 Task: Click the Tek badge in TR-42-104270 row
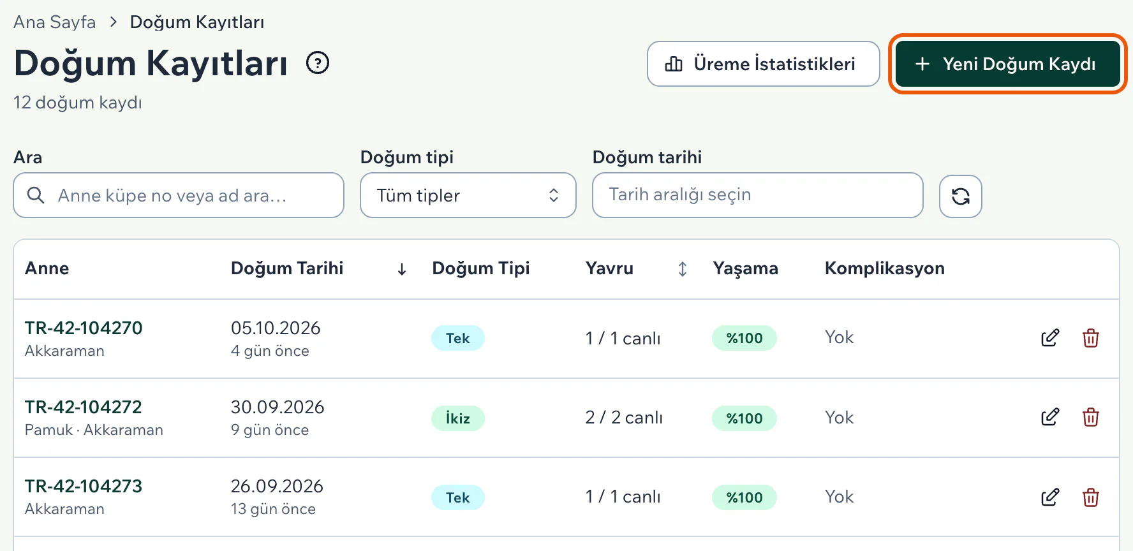point(458,338)
